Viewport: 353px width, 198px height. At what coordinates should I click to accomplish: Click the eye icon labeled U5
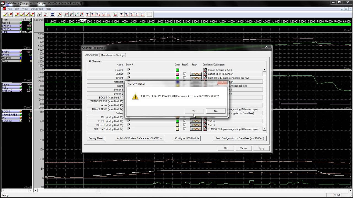coord(142,14)
